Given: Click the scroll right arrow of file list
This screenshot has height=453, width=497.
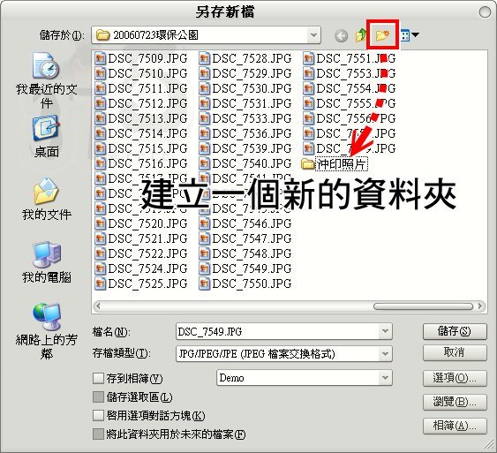Looking at the screenshot, I should [480, 306].
